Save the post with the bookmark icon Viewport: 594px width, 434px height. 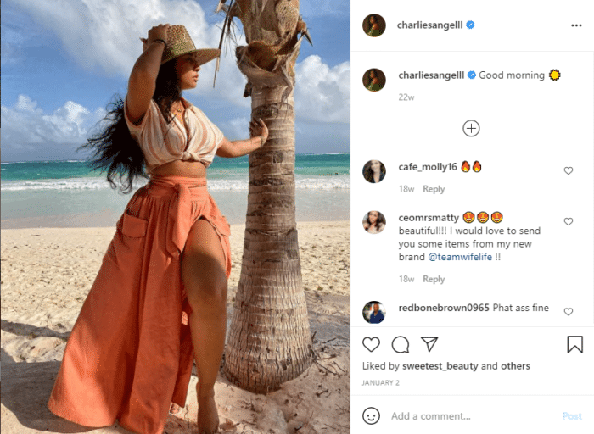coord(574,345)
